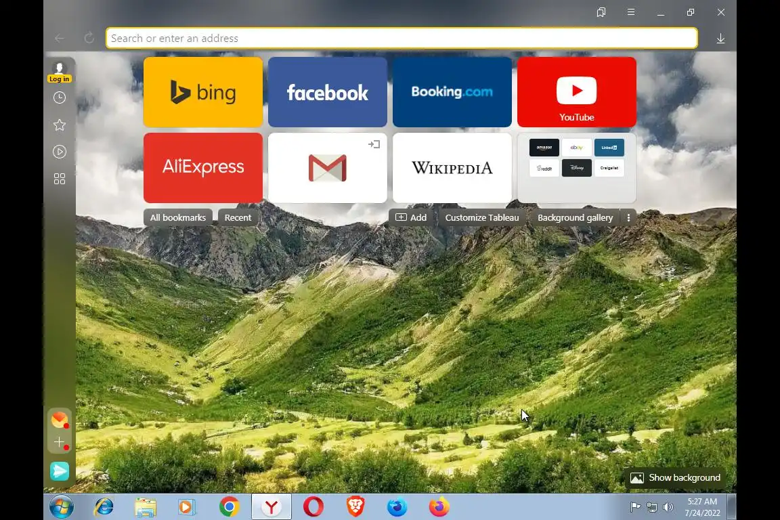Launch the blue browser icon on the taskbar
Viewport: 780px width, 520px height.
point(397,507)
